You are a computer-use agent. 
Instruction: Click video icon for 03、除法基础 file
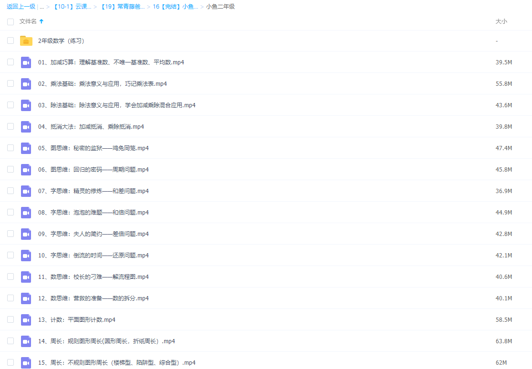26,105
